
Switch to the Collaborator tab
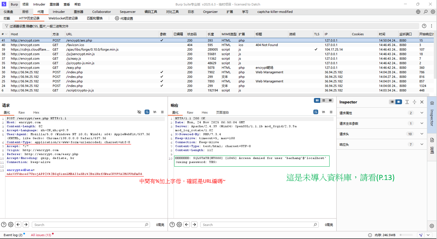coord(101,12)
